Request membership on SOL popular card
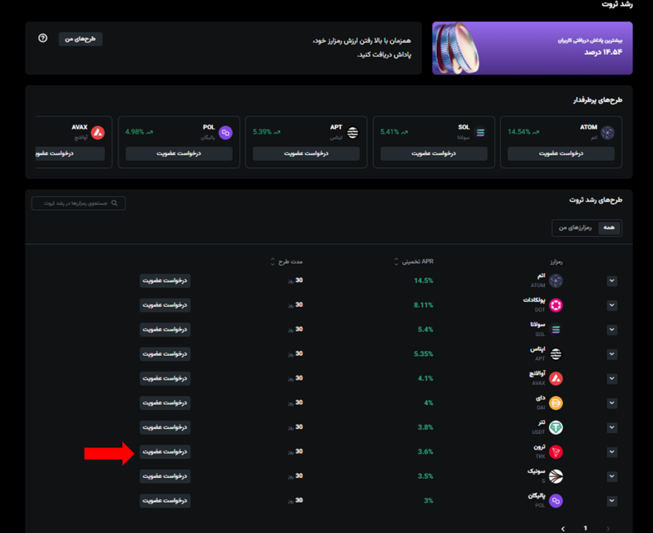This screenshot has height=533, width=653. point(434,154)
